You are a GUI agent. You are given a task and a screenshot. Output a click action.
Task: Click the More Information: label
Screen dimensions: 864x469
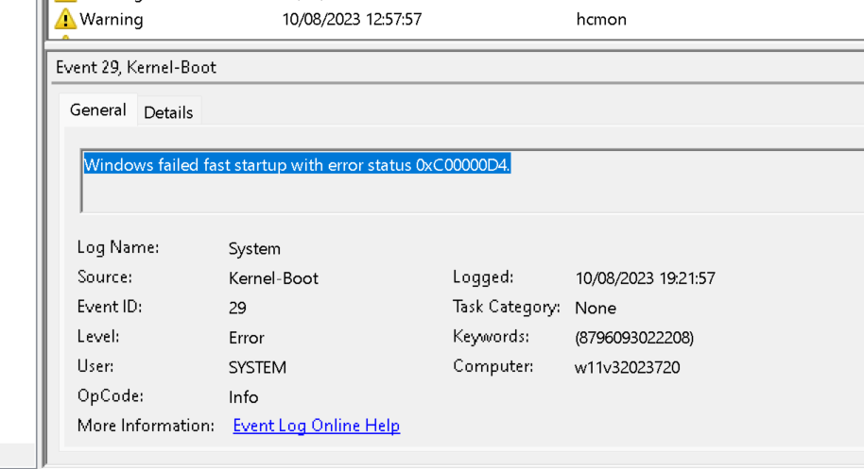point(146,425)
